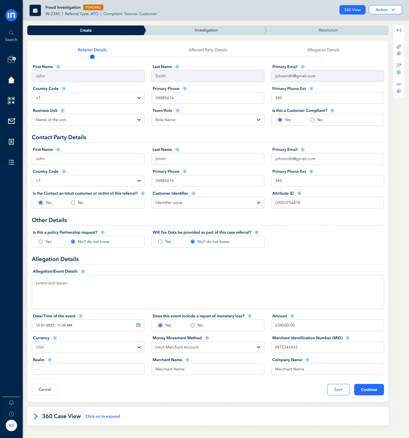Click help icon next to Attribute ID
Viewport: 409px width, 438px height.
click(299, 194)
